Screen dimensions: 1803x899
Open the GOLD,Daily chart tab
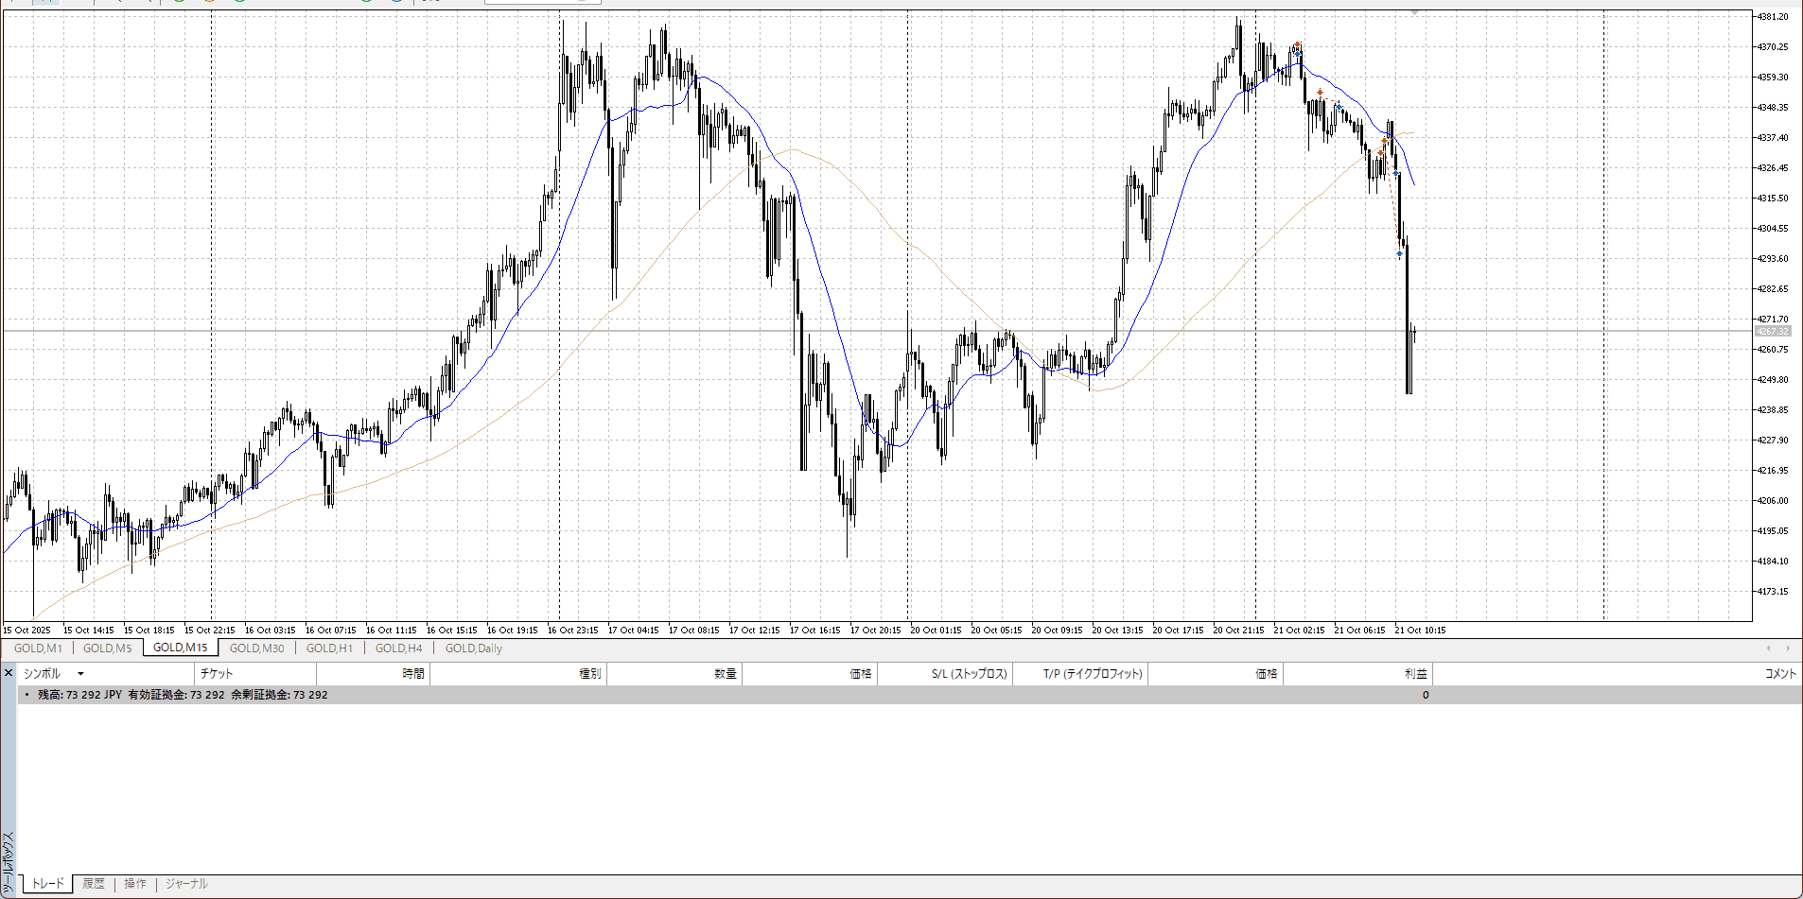click(473, 648)
